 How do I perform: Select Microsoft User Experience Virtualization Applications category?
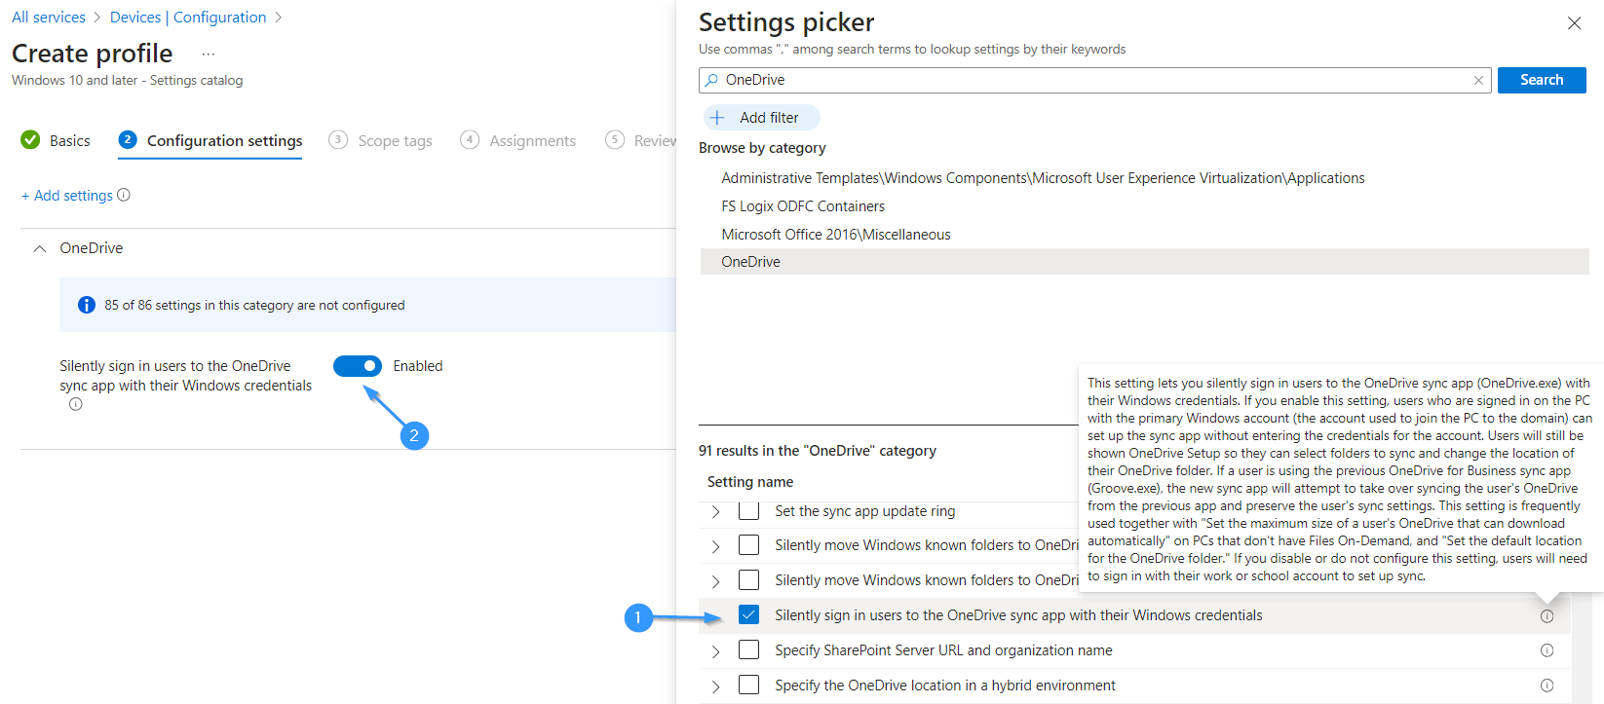pos(1043,178)
